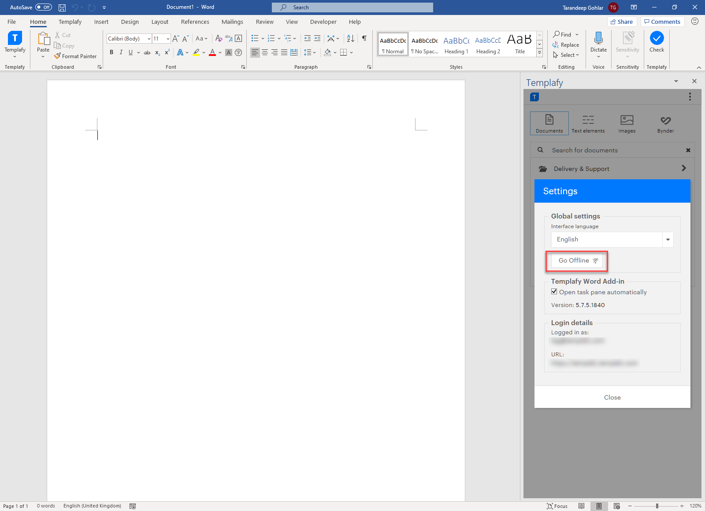Open the Developer ribbon tab
Viewport: 705px width, 511px height.
tap(323, 22)
